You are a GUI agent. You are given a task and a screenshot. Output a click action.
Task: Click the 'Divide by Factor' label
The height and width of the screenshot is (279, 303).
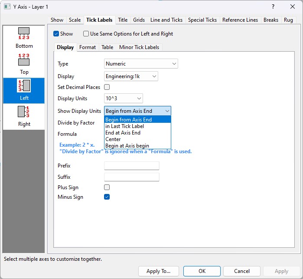[x=76, y=123]
